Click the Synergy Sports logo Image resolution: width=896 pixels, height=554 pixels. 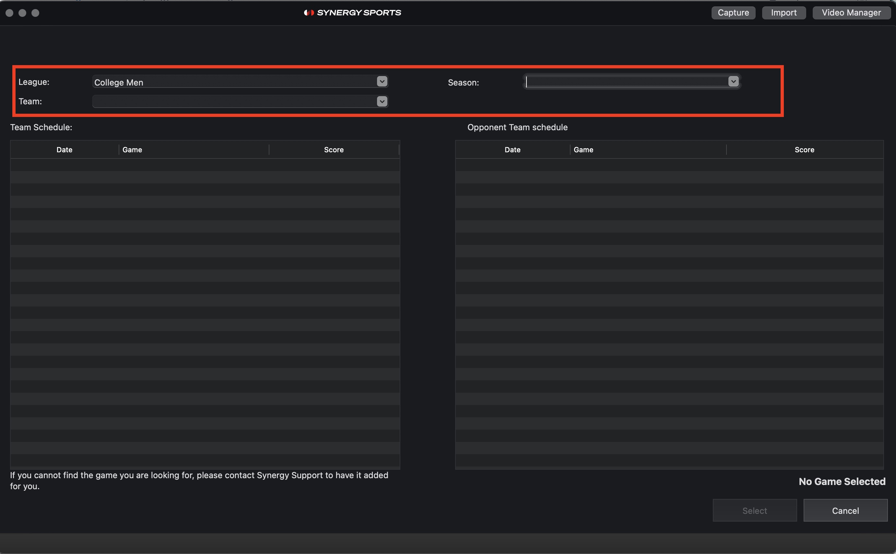click(352, 13)
